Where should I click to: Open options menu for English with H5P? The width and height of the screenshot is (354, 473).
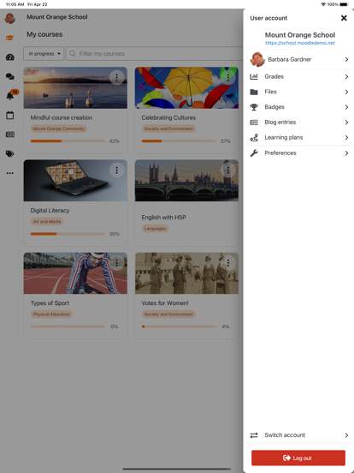click(228, 171)
